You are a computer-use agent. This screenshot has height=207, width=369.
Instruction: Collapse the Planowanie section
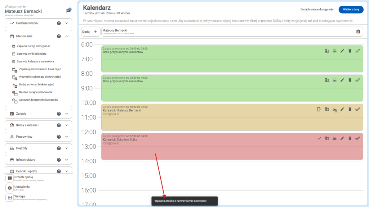pyautogui.click(x=67, y=36)
